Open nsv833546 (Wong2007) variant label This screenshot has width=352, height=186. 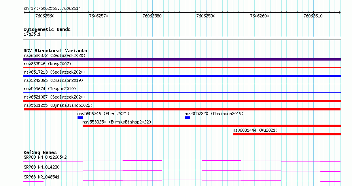coord(47,64)
